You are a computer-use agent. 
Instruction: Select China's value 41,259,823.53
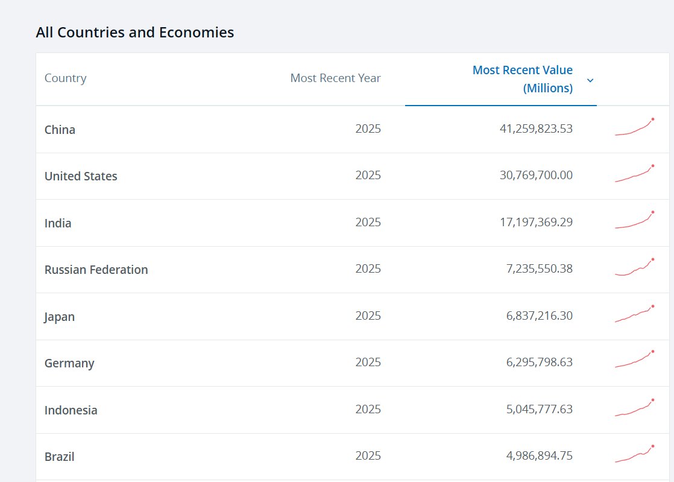[x=536, y=128]
